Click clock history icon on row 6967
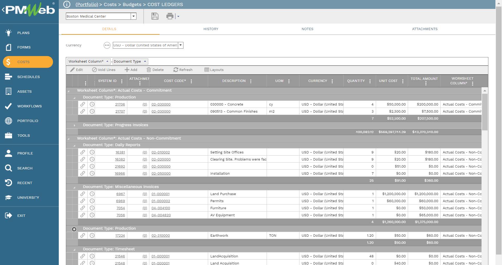This screenshot has height=265, width=502. click(92, 194)
